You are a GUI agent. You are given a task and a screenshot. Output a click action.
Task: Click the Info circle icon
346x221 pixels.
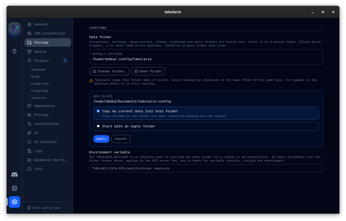[x=29, y=169]
